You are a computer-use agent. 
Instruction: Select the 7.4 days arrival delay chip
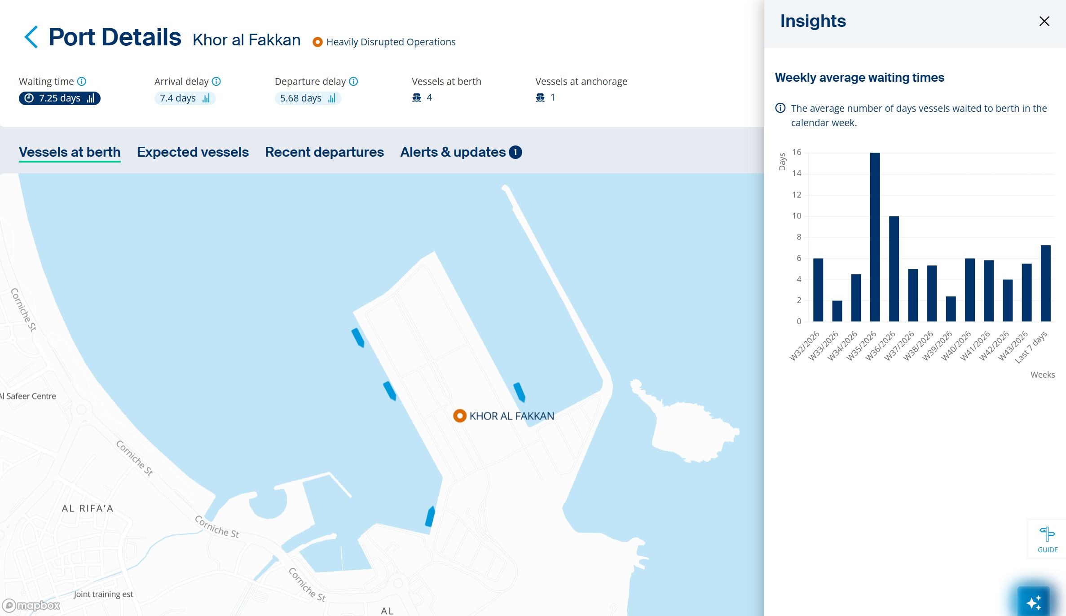tap(185, 98)
